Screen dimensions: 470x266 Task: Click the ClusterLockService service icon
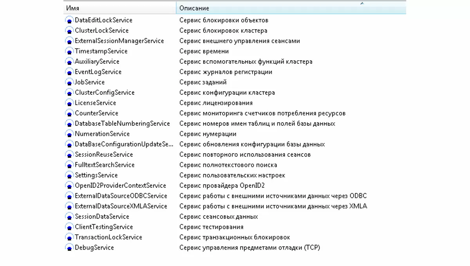(x=69, y=31)
